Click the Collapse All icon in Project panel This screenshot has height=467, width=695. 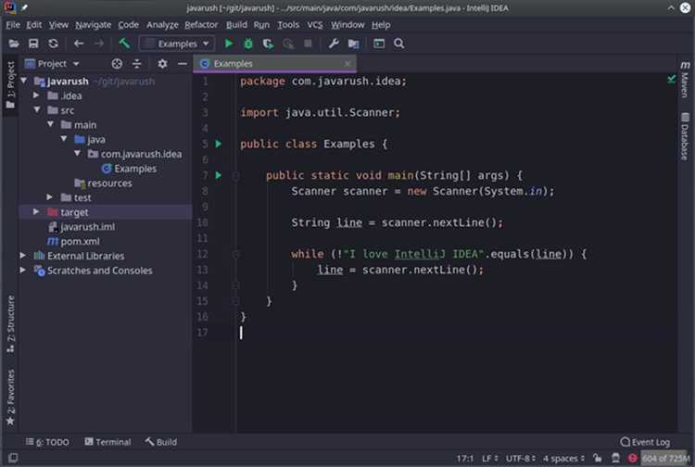click(137, 64)
